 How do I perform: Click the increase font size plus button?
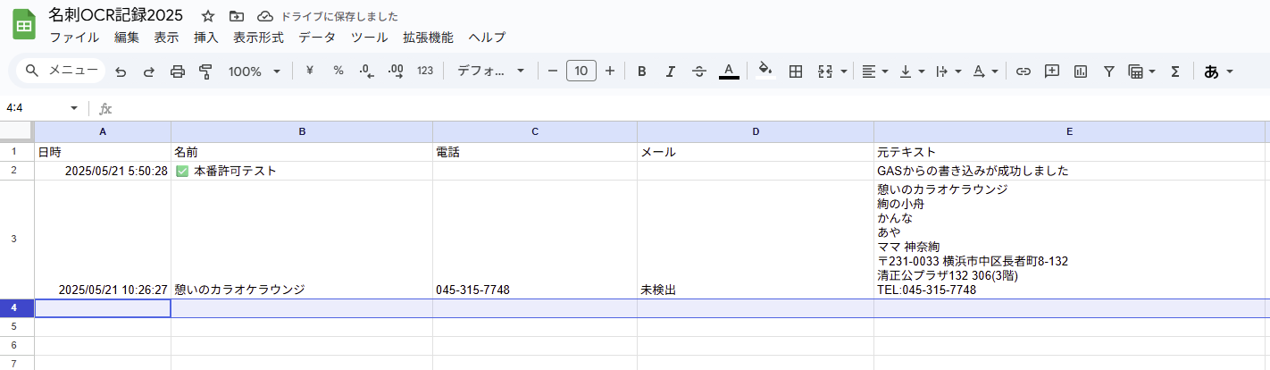tap(610, 71)
